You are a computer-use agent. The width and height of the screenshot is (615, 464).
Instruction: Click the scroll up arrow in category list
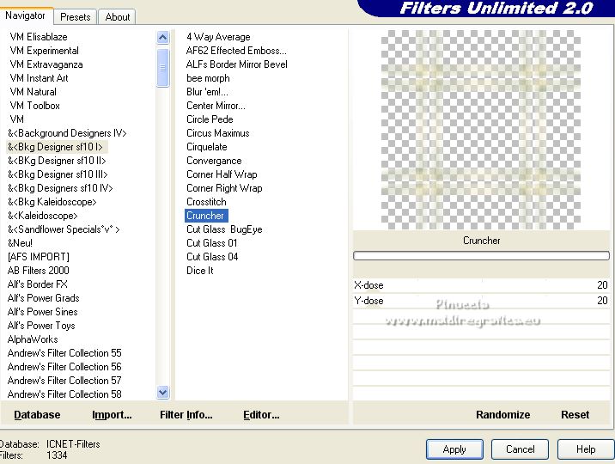(163, 37)
